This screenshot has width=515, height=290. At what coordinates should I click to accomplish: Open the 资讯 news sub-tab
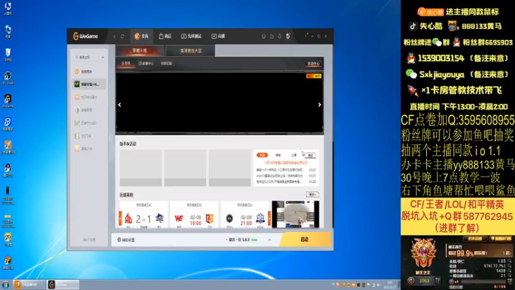[126, 63]
